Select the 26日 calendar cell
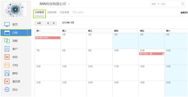The image size is (188, 97). coord(176,89)
